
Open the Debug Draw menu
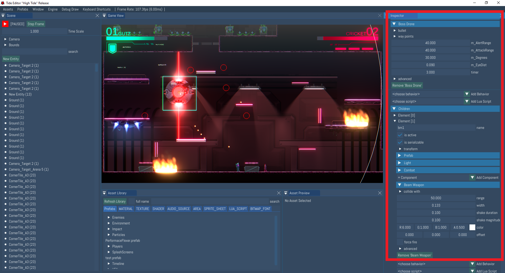pos(70,9)
